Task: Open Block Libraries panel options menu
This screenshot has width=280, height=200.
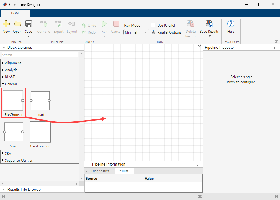Action: (x=79, y=47)
